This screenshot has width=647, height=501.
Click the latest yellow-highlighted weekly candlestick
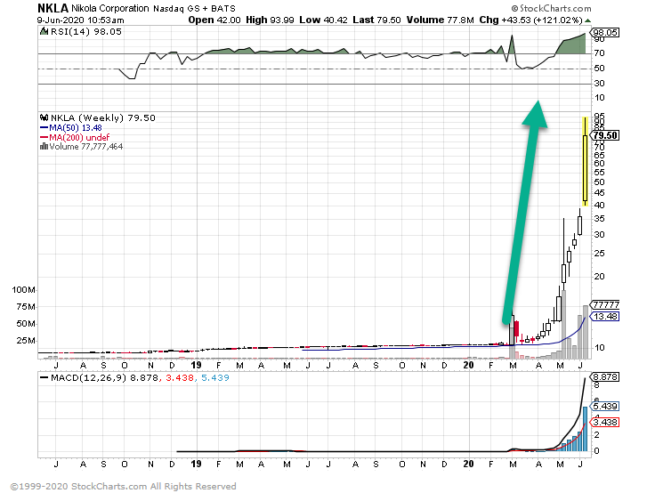[x=585, y=161]
